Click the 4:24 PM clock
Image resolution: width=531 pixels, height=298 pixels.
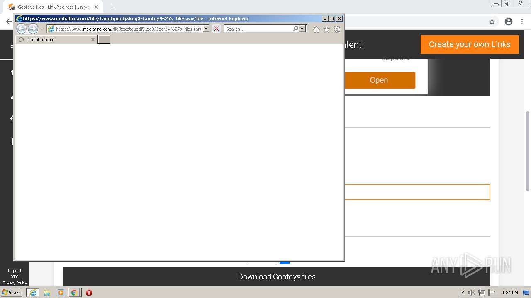(509, 293)
